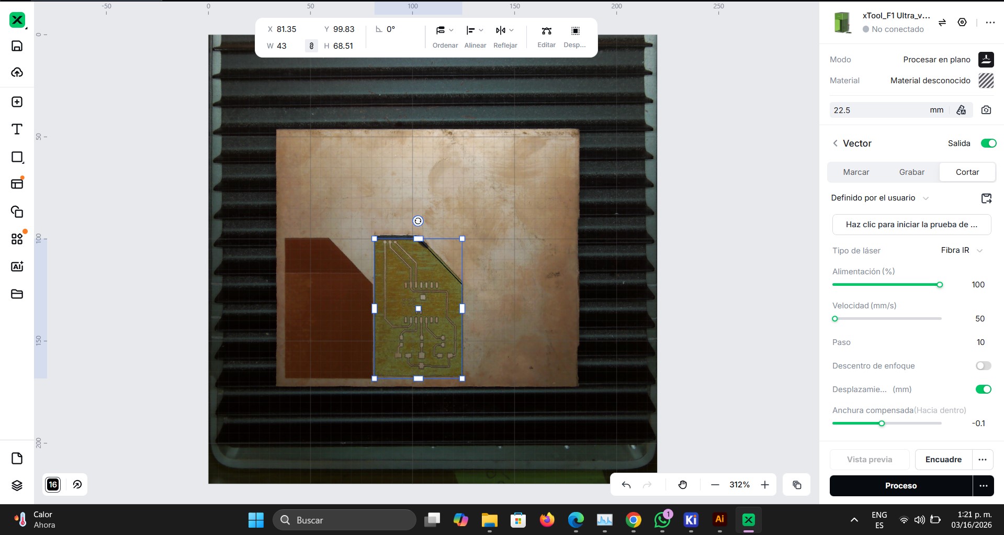This screenshot has width=1004, height=535.
Task: Open Google Chrome from taskbar
Action: (634, 520)
